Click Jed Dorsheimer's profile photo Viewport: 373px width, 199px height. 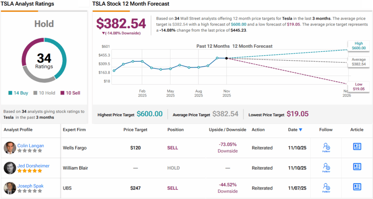point(10,168)
